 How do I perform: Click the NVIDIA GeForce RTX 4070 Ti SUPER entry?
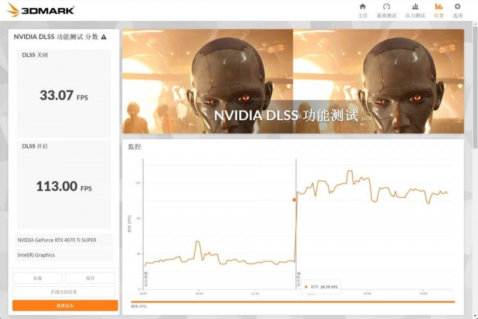(64, 240)
